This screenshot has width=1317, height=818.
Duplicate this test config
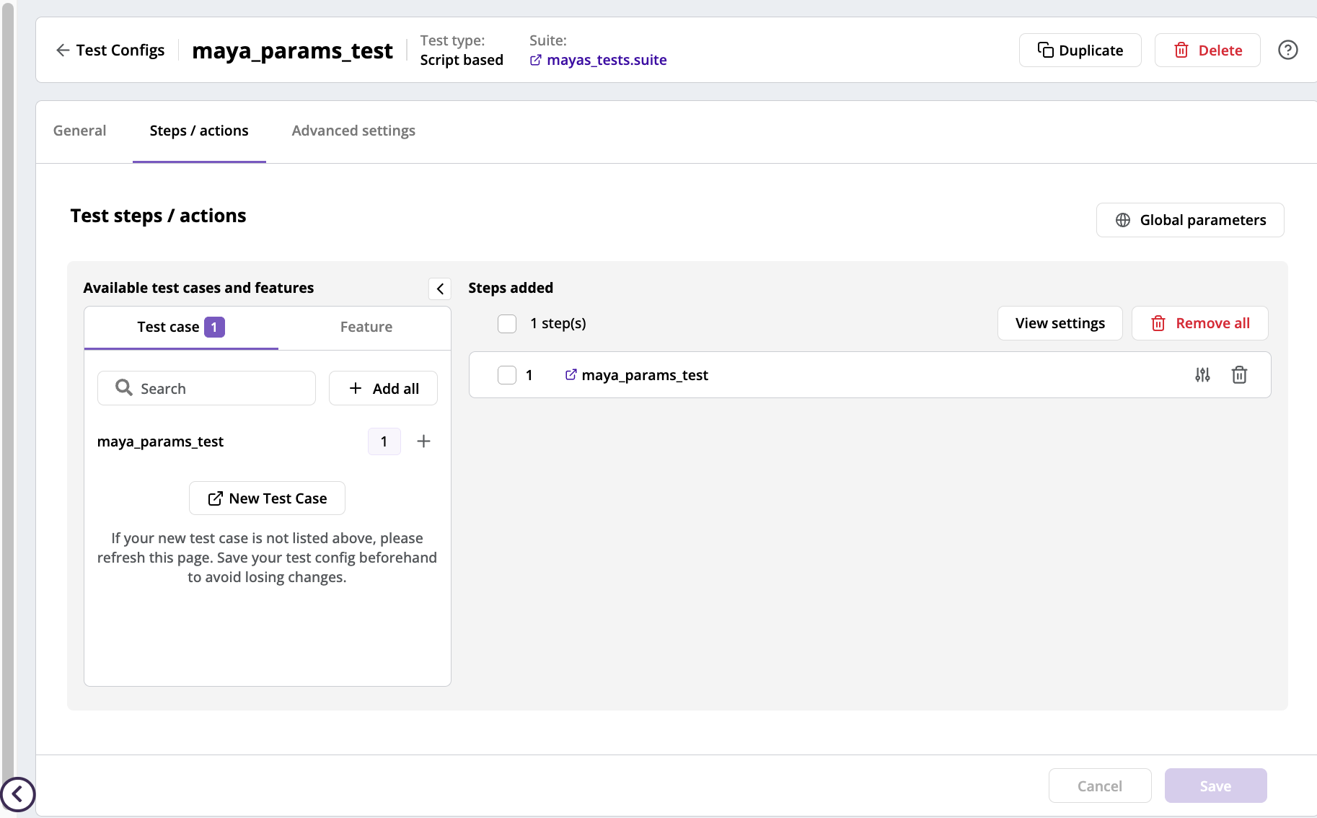click(1080, 50)
